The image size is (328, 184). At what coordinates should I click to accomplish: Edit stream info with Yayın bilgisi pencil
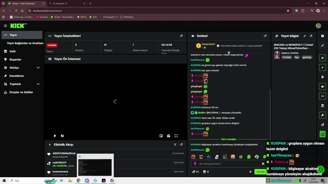point(305,36)
